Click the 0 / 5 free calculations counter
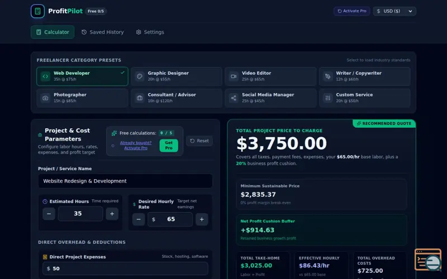 (x=166, y=133)
